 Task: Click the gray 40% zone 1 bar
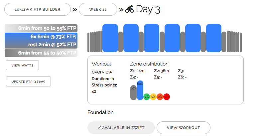pyautogui.click(x=133, y=92)
